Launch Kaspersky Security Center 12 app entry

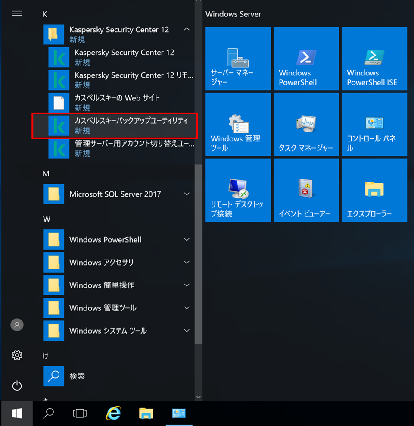tap(121, 57)
